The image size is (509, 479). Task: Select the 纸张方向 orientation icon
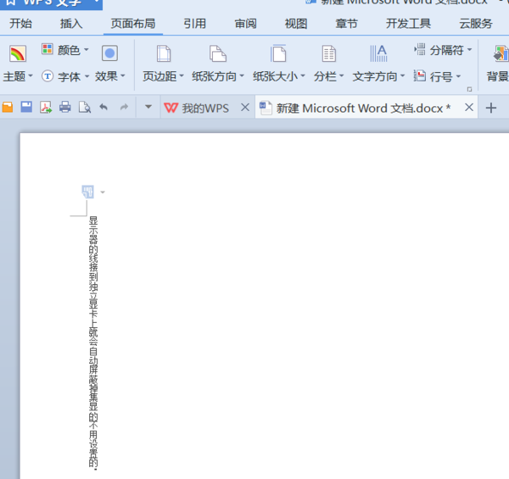tap(217, 53)
